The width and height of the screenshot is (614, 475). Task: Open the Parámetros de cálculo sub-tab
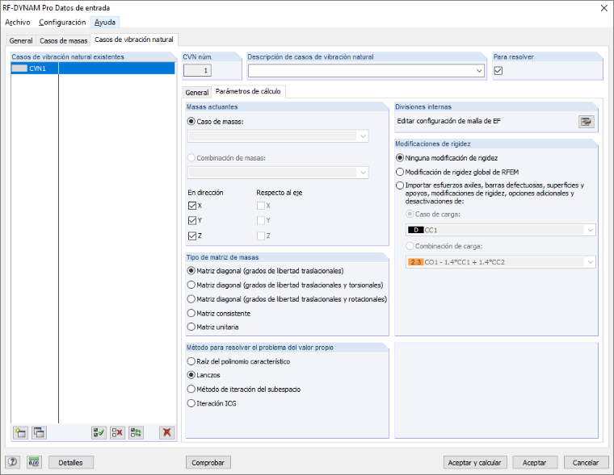(x=248, y=91)
